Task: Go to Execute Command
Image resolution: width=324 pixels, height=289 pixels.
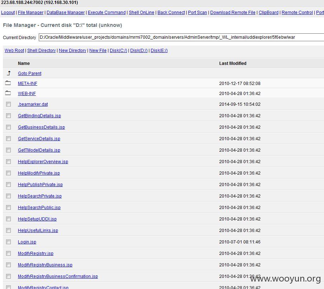Action: click(x=107, y=13)
